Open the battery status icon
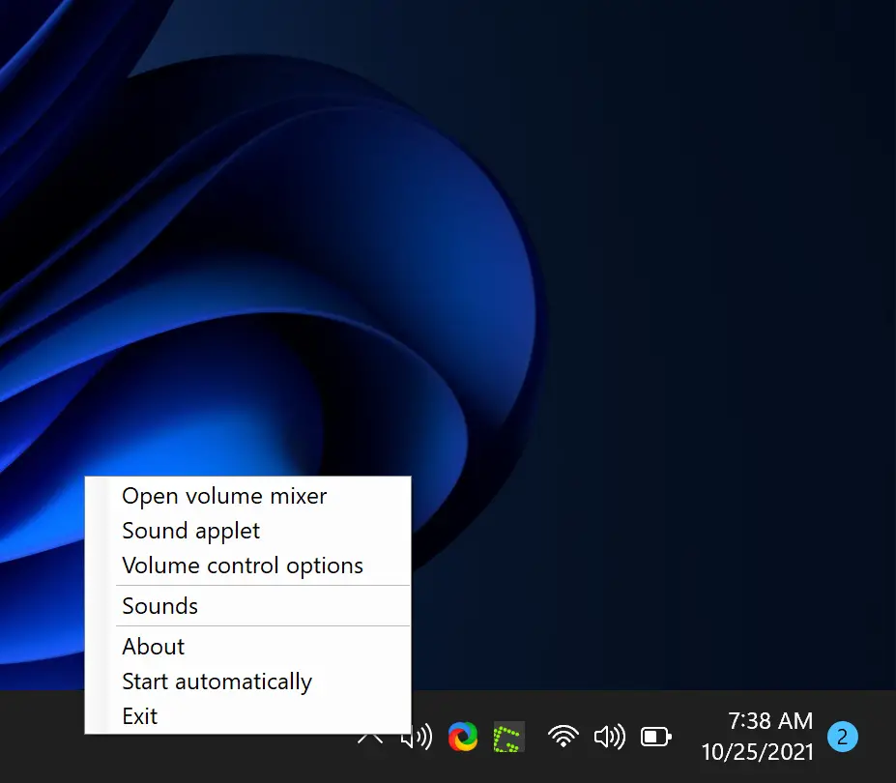Image resolution: width=896 pixels, height=783 pixels. click(x=656, y=737)
